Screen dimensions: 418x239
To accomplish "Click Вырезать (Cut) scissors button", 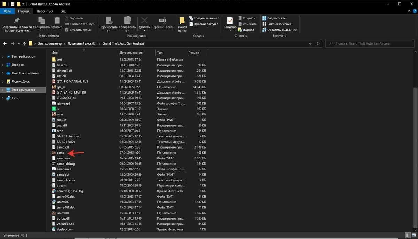I will [73, 18].
